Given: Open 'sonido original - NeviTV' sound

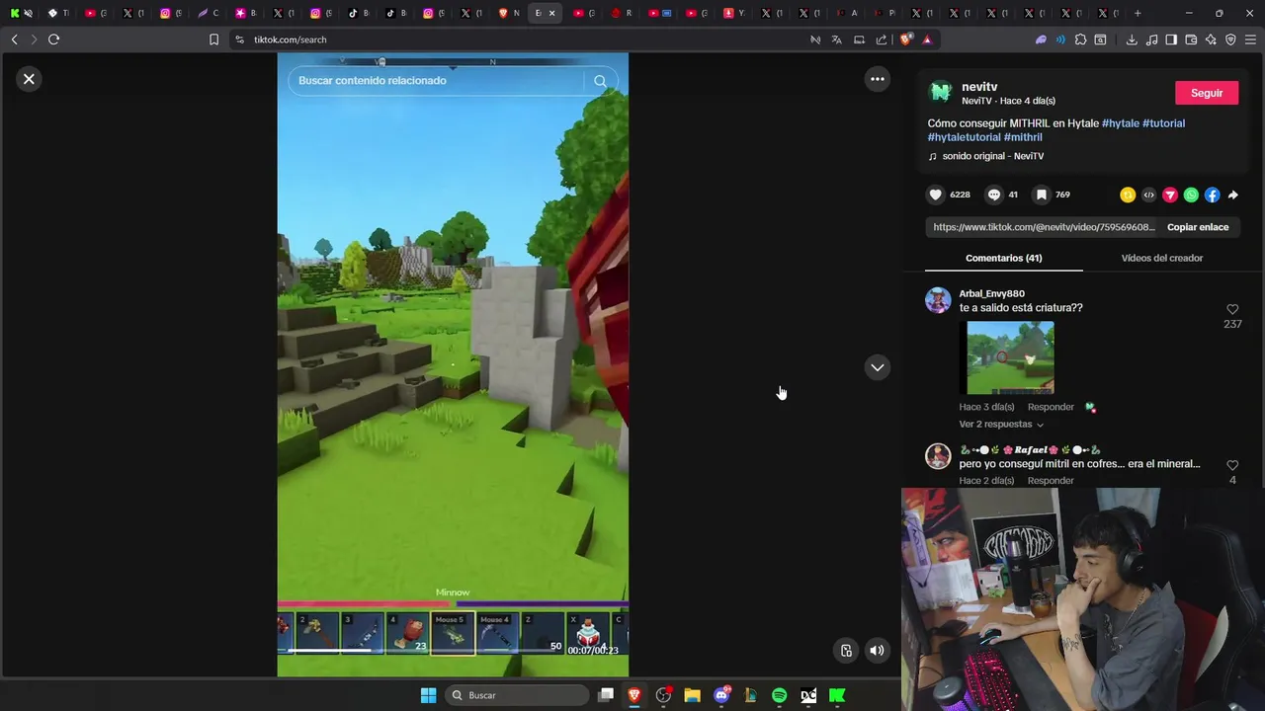Looking at the screenshot, I should coord(992,156).
